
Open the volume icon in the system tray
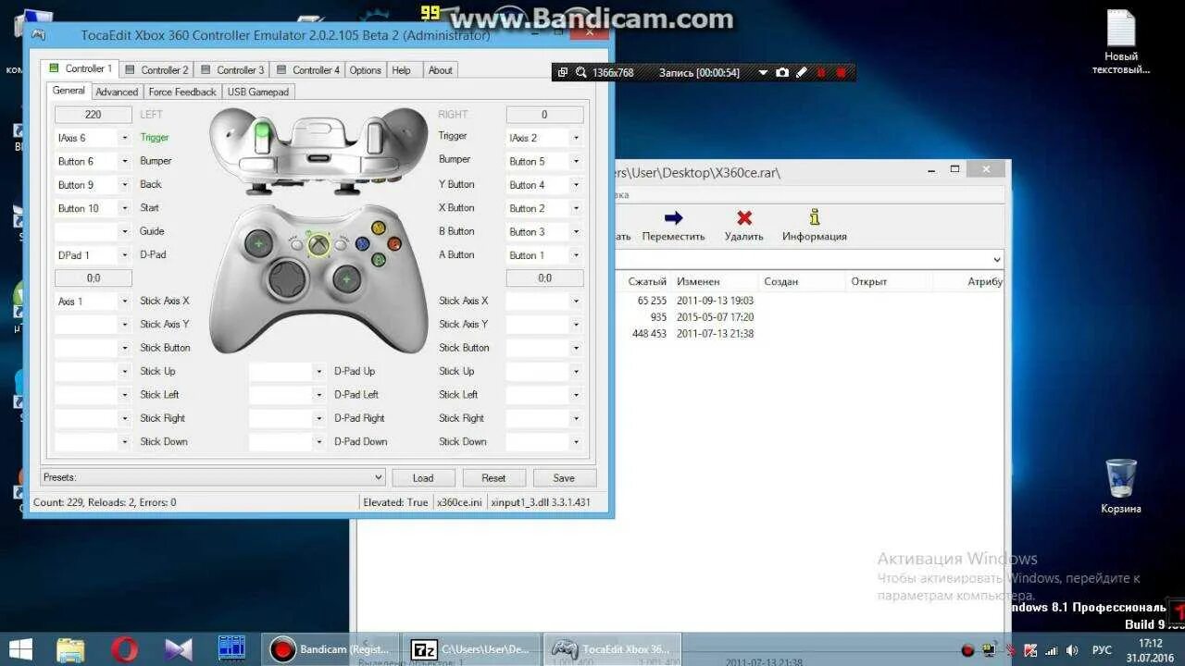pos(1071,649)
